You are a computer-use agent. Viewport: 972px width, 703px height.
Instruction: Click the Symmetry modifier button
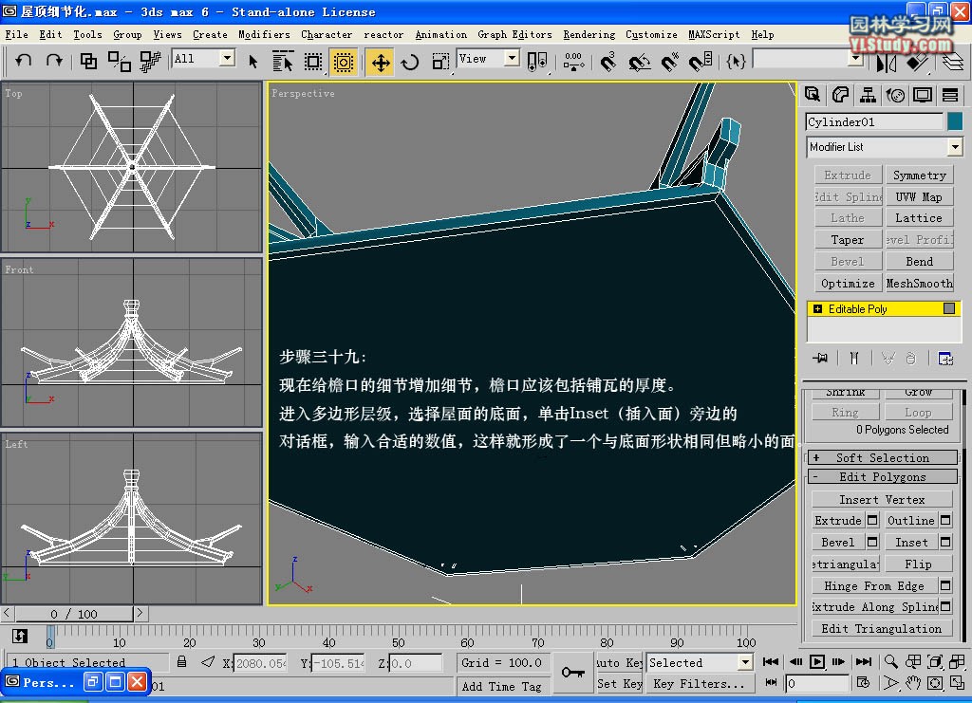click(919, 176)
